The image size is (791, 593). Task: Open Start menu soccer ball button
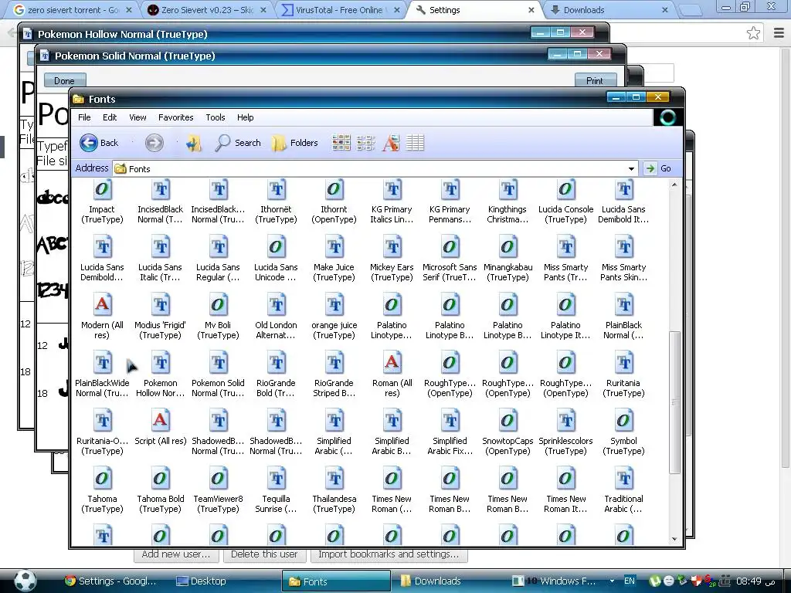coord(25,581)
